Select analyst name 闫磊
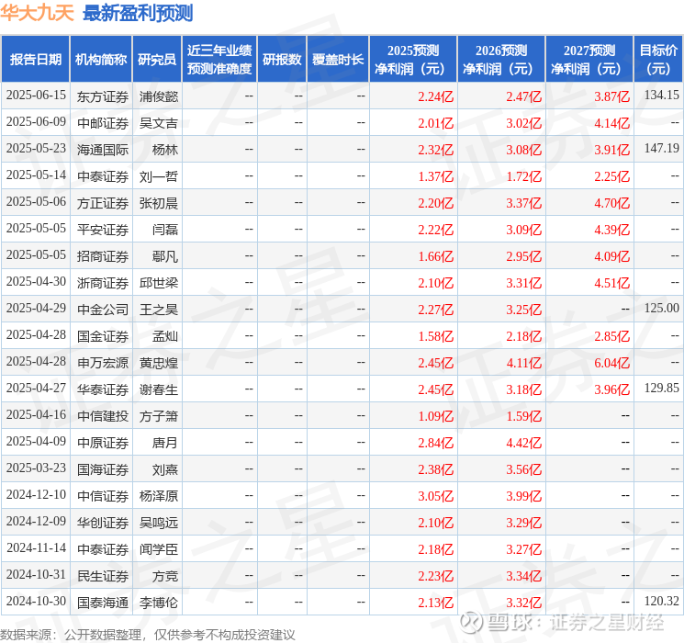This screenshot has height=643, width=684. pos(165,230)
